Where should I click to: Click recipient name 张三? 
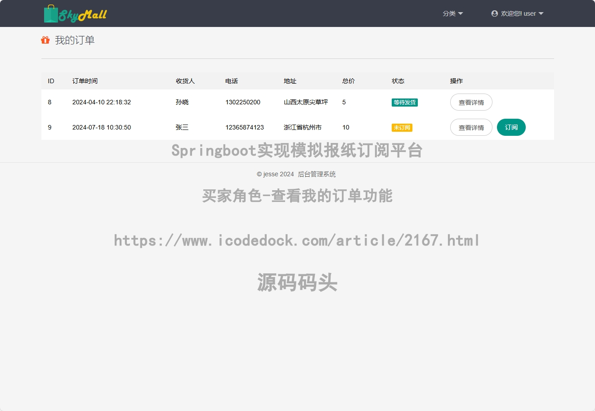click(182, 127)
